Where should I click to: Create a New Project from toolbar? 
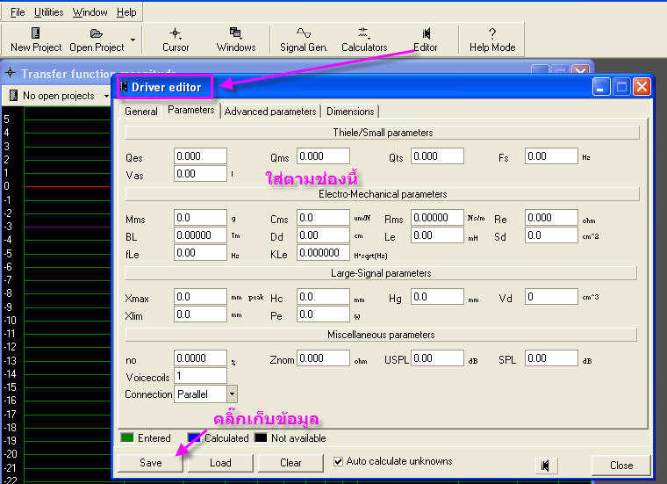tap(36, 40)
